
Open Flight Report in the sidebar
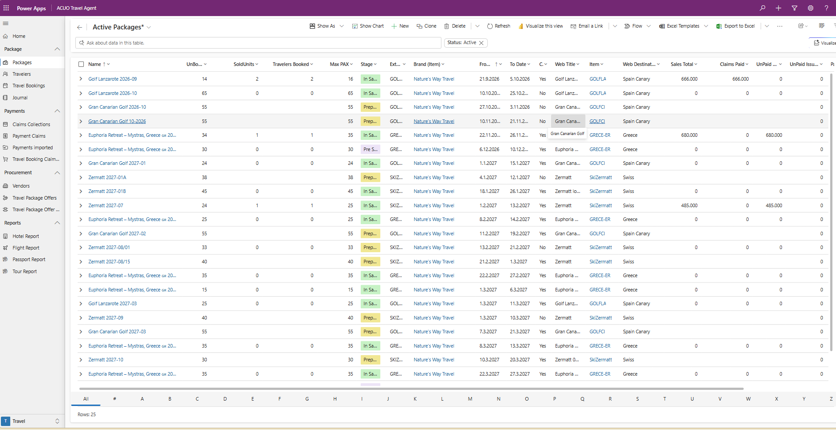click(x=32, y=248)
